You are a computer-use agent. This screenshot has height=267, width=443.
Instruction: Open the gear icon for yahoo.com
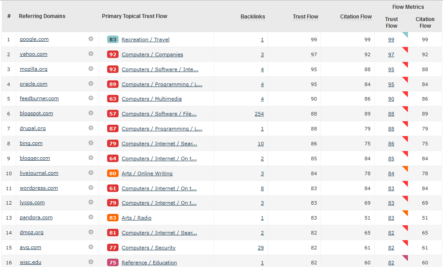(91, 54)
